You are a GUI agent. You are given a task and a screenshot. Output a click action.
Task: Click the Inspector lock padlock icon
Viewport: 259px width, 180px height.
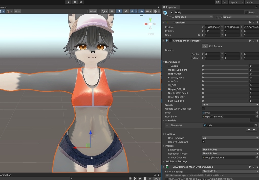point(256,7)
